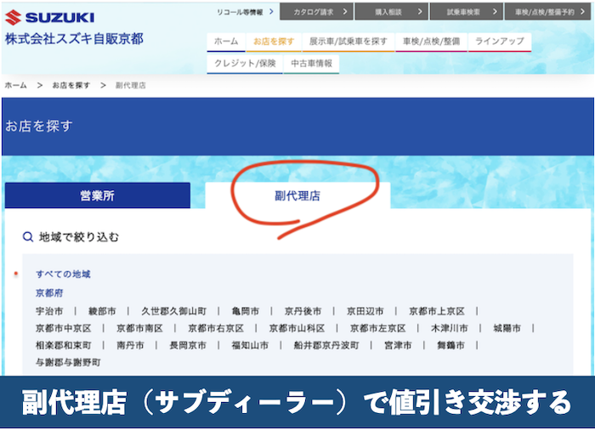Open 車検/点検/整備 navigation tab
The width and height of the screenshot is (595, 430).
point(431,42)
